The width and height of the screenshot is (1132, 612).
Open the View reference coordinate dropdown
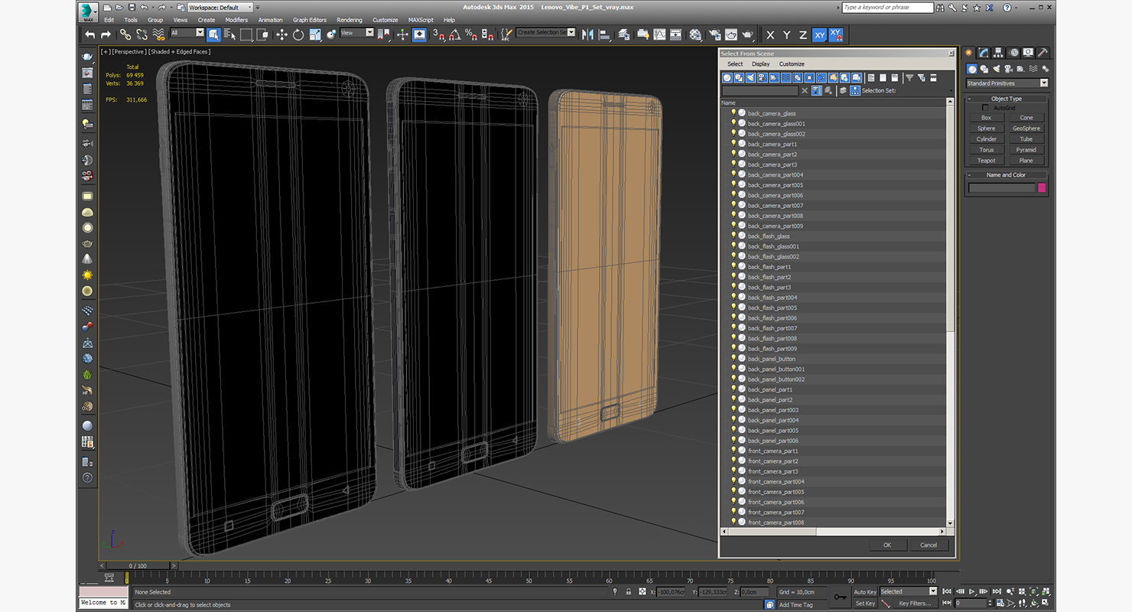(356, 33)
